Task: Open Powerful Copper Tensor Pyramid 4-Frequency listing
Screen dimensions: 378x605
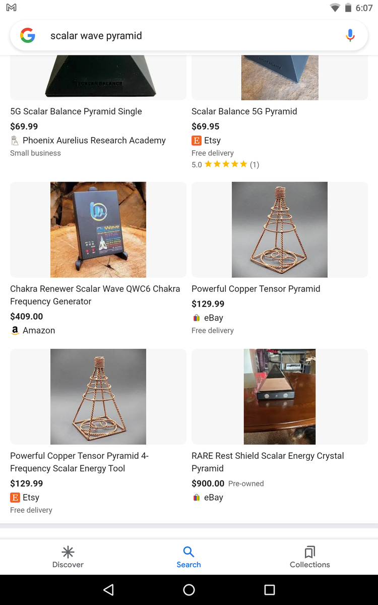Action: (79, 462)
